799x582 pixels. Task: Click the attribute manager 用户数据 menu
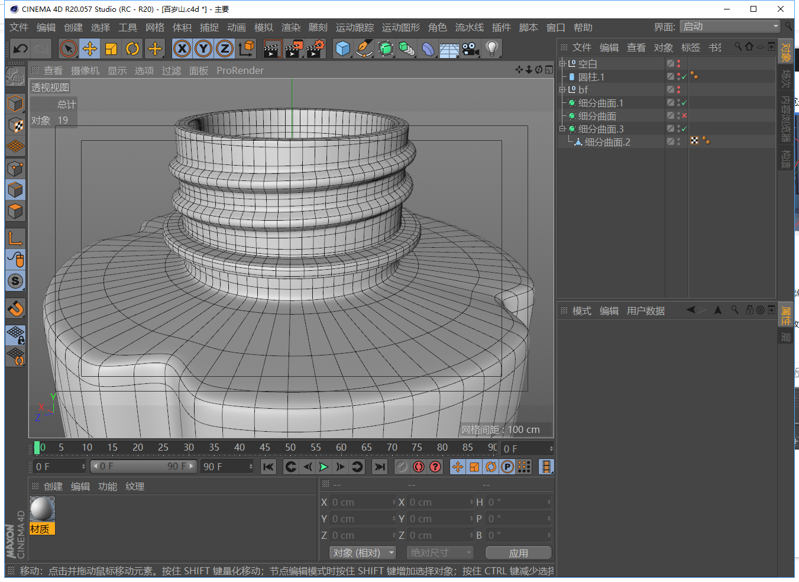pyautogui.click(x=646, y=311)
